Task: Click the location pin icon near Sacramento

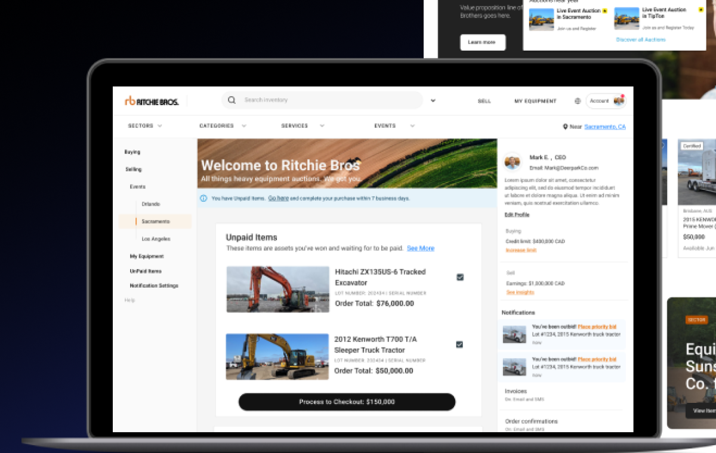Action: (565, 127)
